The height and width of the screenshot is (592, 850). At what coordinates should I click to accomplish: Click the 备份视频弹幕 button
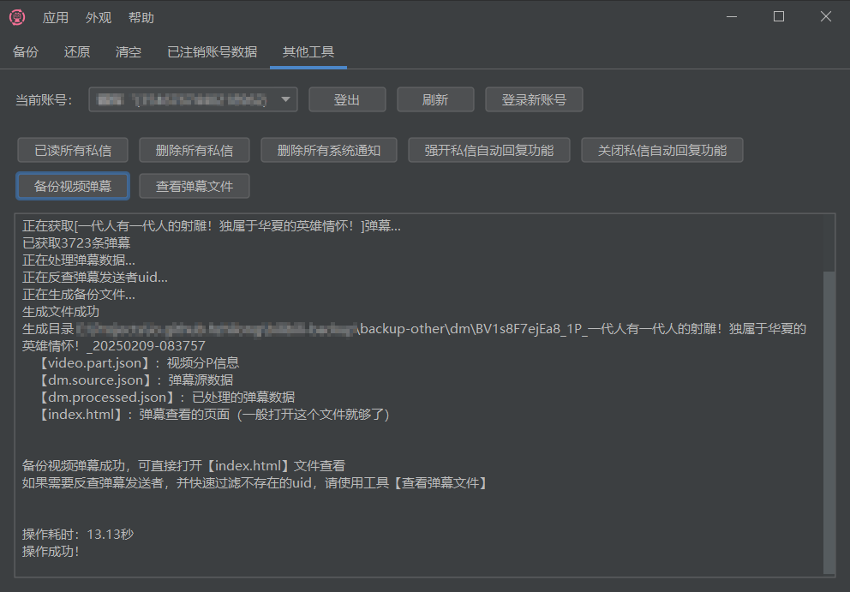(73, 186)
